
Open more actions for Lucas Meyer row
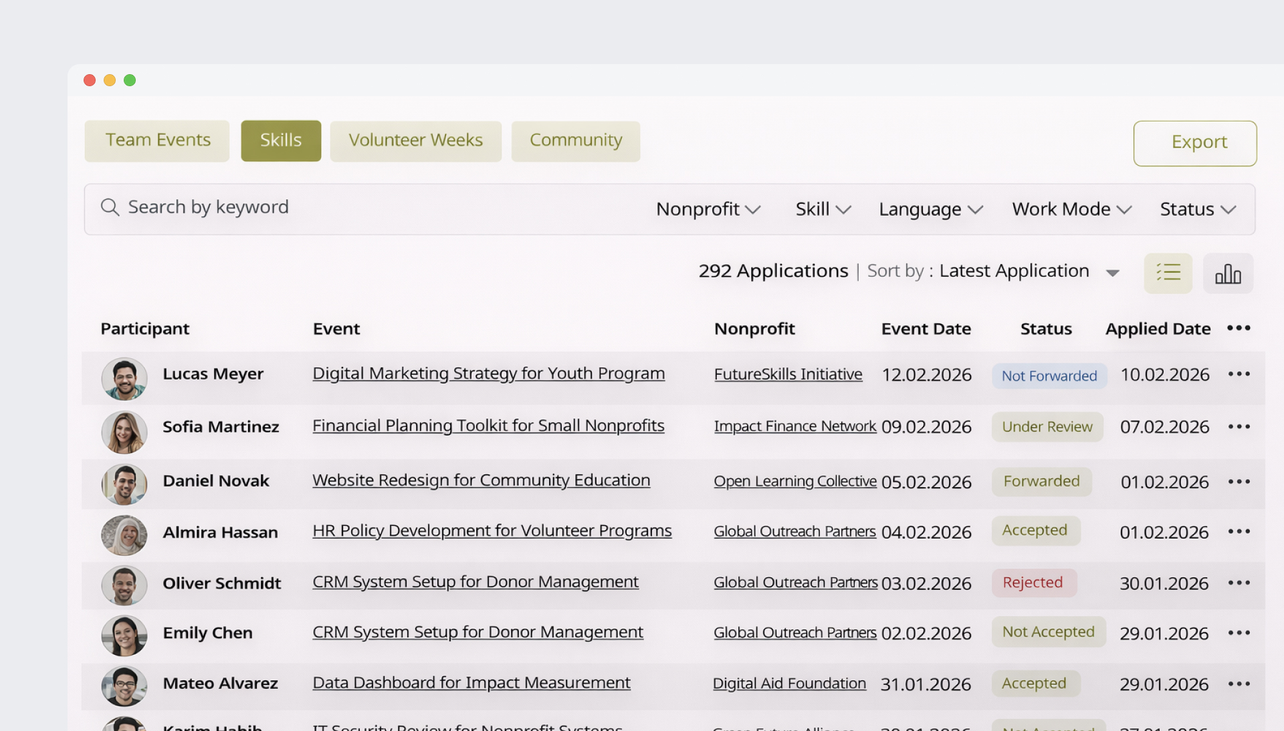[x=1239, y=374]
